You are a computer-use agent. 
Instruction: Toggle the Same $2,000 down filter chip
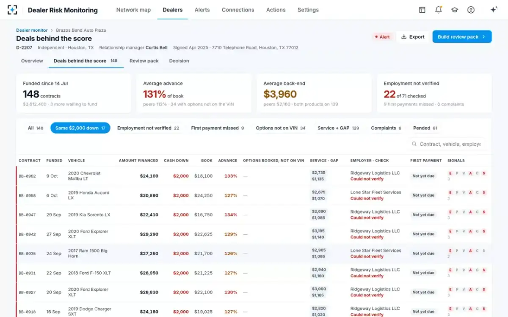[80, 128]
